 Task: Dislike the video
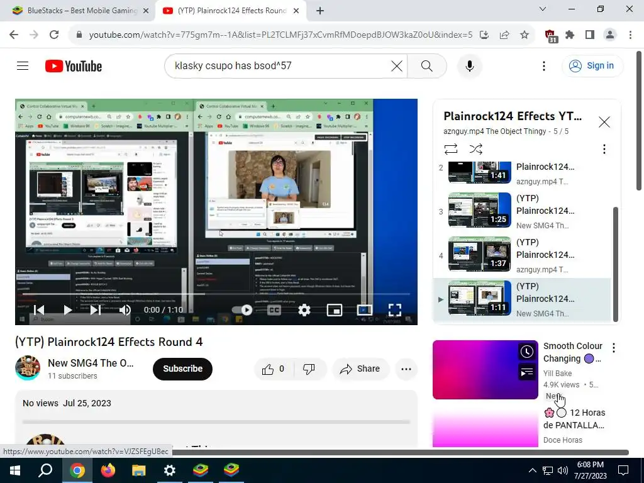coord(309,369)
